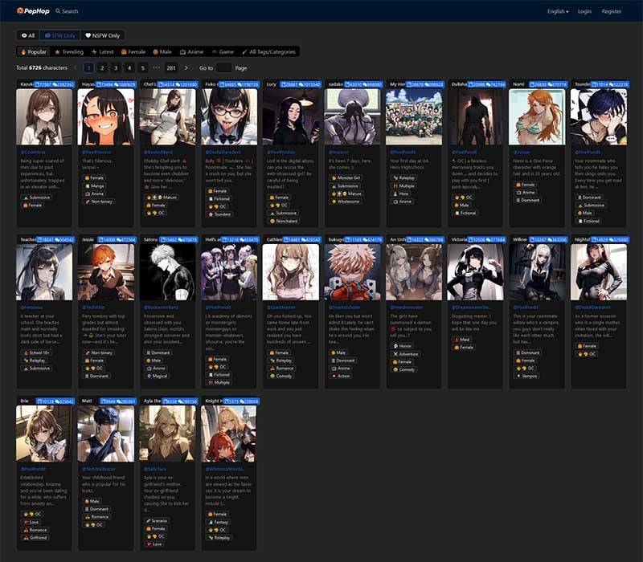The width and height of the screenshot is (643, 562).
Task: Open the Chef L character thumbnail
Action: coord(167,116)
